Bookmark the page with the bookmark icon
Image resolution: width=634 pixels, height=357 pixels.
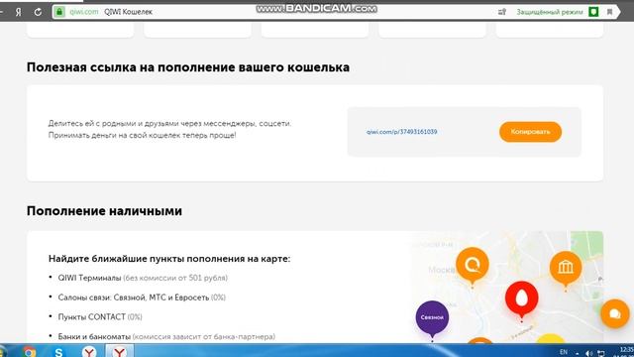pos(610,12)
